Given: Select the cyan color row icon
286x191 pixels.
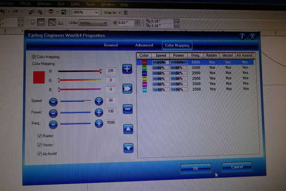Looking at the screenshot, I should point(145,90).
